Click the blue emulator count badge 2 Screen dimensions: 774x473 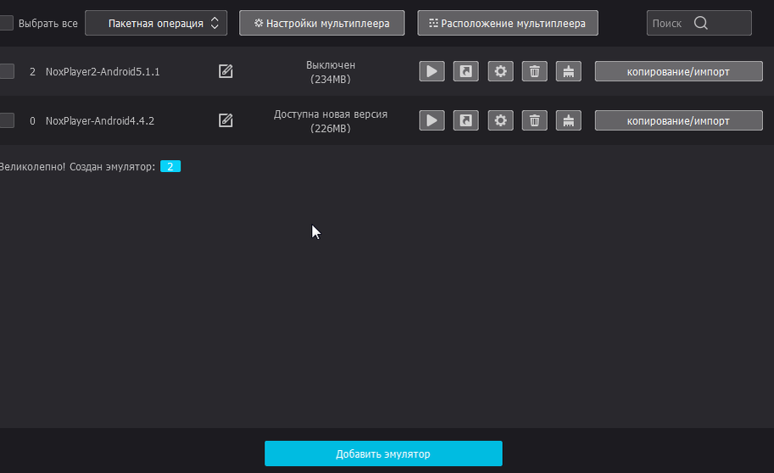(x=170, y=166)
